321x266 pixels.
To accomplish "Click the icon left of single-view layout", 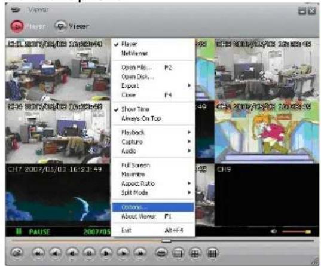I will point(161,253).
